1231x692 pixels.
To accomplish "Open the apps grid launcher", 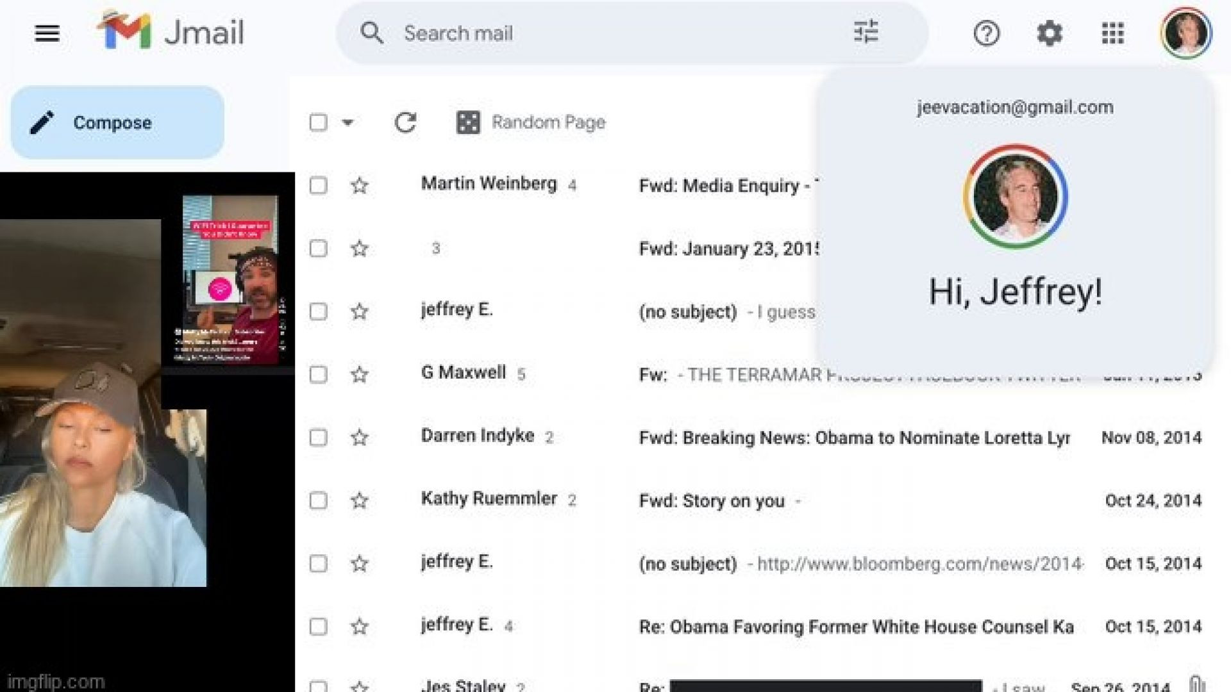I will [1112, 33].
